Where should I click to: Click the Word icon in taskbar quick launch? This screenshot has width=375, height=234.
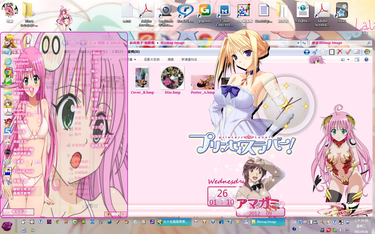click(x=23, y=230)
